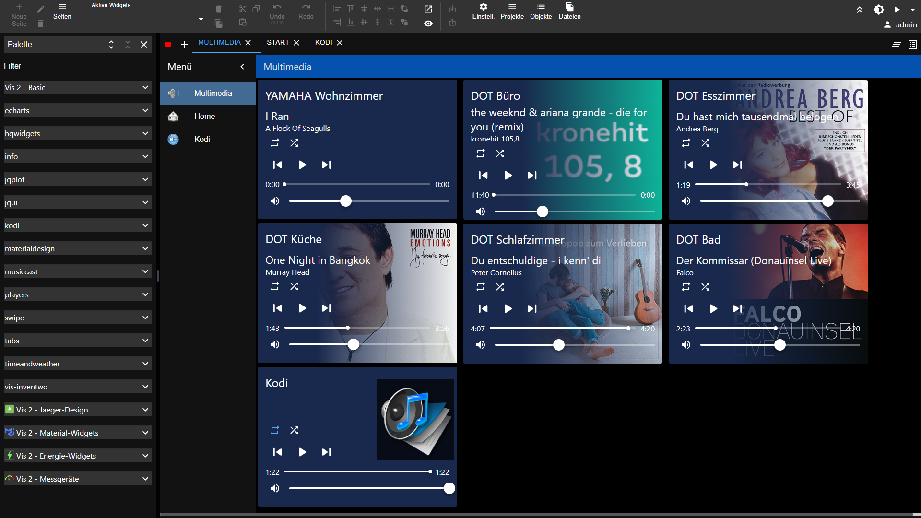Toggle repeat on YAMAHA Wohnzimmer
Viewport: 921px width, 518px height.
[275, 143]
